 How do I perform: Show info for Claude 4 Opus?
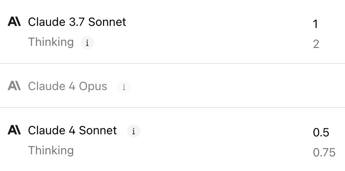pyautogui.click(x=124, y=87)
